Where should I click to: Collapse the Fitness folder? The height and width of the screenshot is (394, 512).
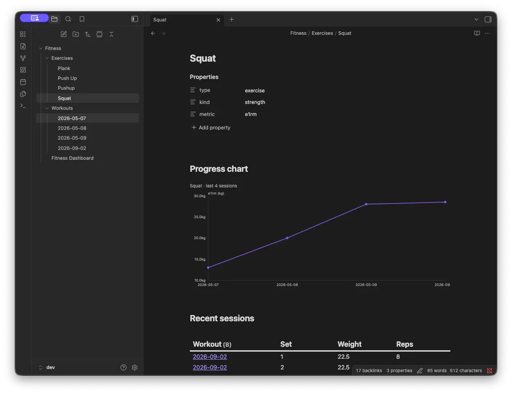[41, 48]
